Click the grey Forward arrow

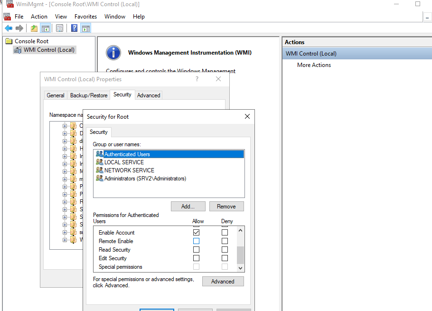[x=19, y=28]
